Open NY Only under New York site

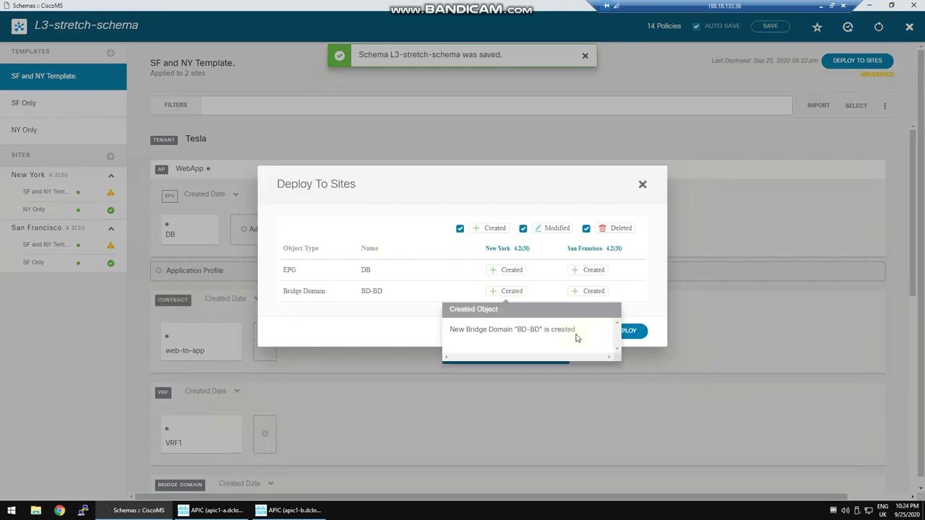[34, 209]
